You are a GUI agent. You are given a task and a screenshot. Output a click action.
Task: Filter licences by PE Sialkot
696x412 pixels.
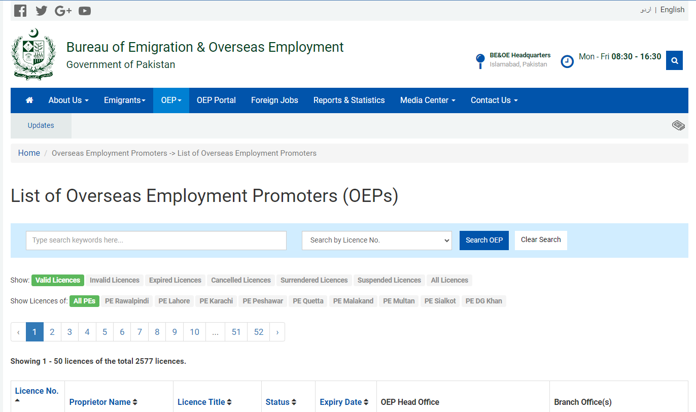tap(440, 301)
